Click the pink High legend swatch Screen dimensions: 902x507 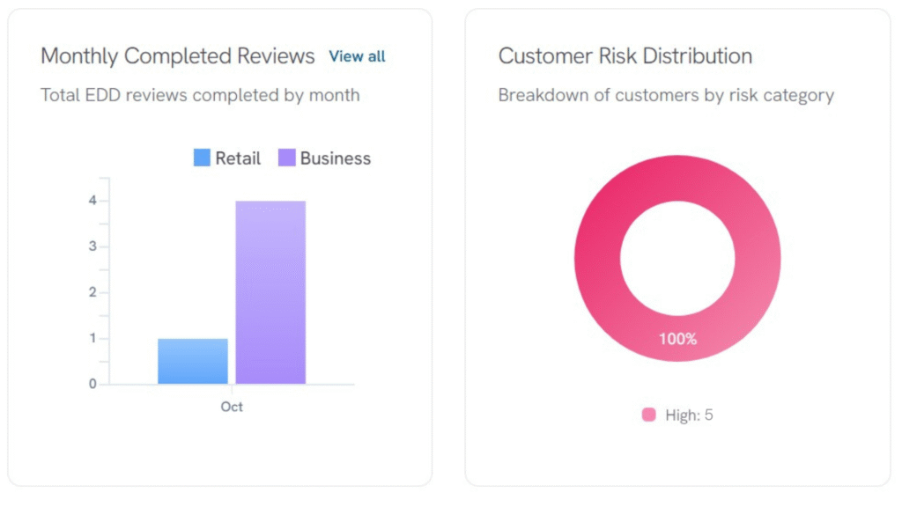coord(649,415)
